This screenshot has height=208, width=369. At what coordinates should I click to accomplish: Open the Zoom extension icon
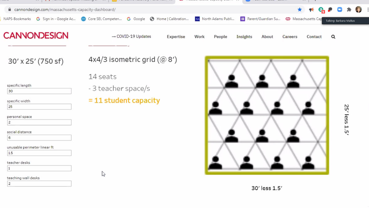[x=340, y=10]
